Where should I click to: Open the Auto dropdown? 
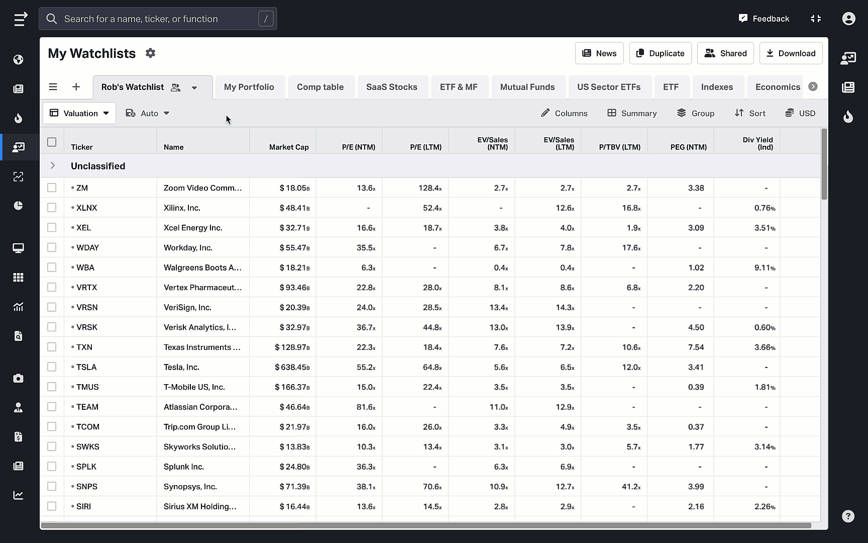point(148,113)
